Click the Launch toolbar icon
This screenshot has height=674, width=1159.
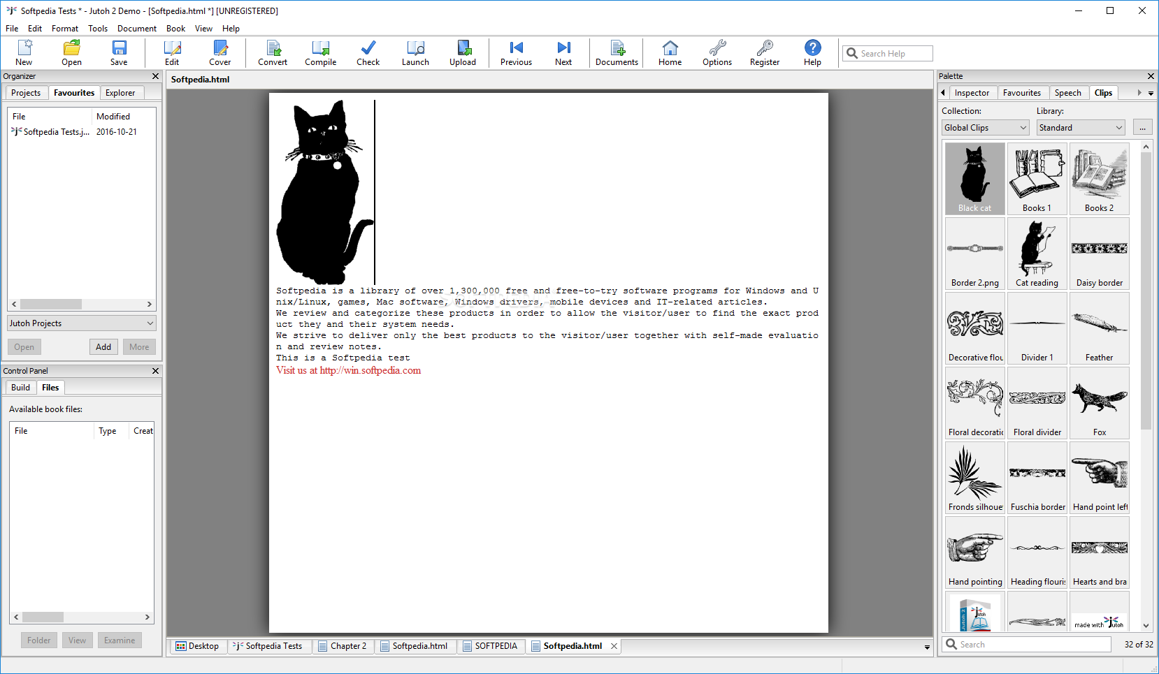[x=415, y=52]
